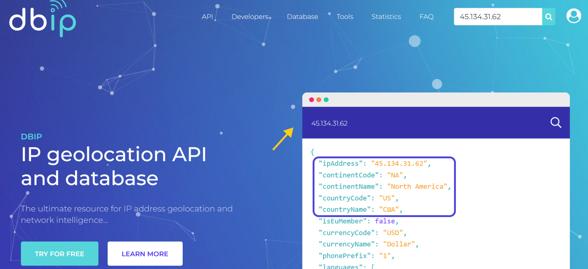Click the white magnifier in demo window
This screenshot has height=269, width=588.
pyautogui.click(x=556, y=123)
